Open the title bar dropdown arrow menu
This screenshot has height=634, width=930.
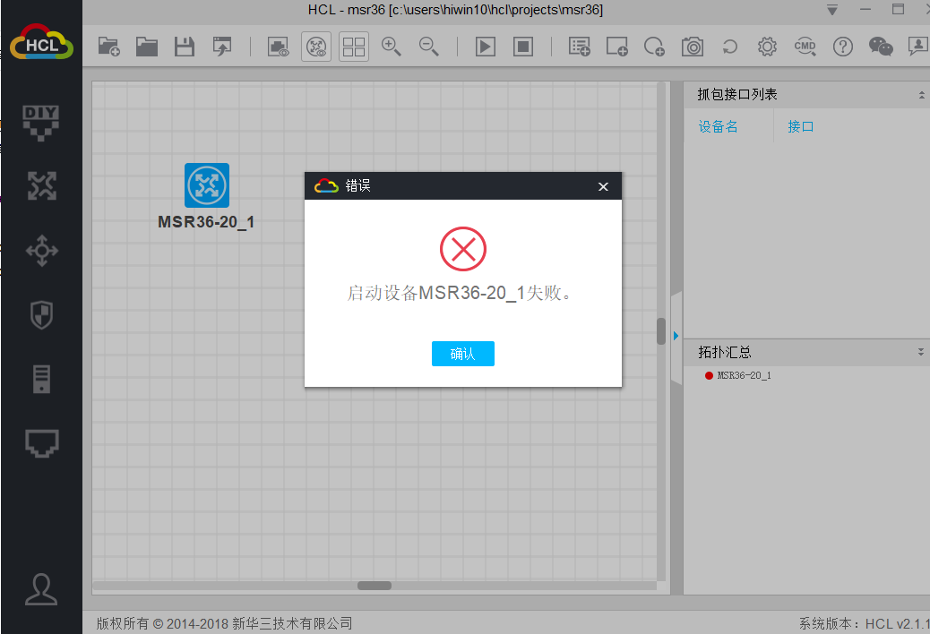832,10
